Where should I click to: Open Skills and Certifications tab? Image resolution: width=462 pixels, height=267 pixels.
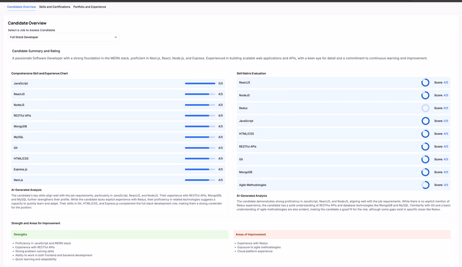click(55, 7)
